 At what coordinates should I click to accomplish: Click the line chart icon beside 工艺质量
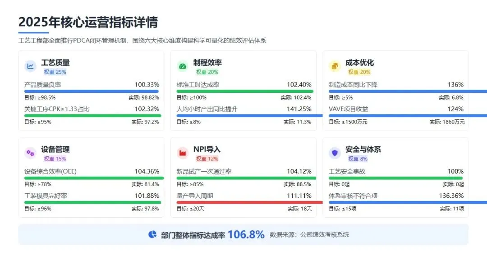[x=30, y=66]
